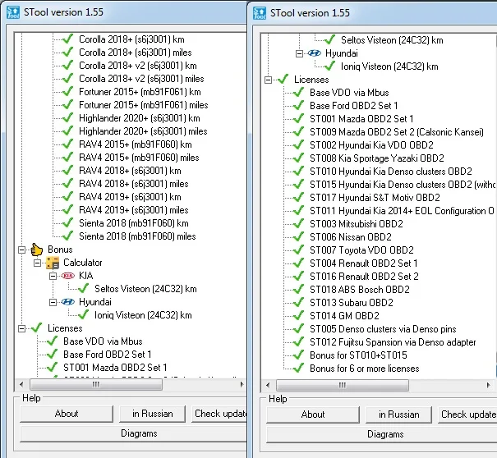Select ST008 Kia Sportage Yazaki OBD2
Viewport: 497px width, 458px height.
[377, 158]
